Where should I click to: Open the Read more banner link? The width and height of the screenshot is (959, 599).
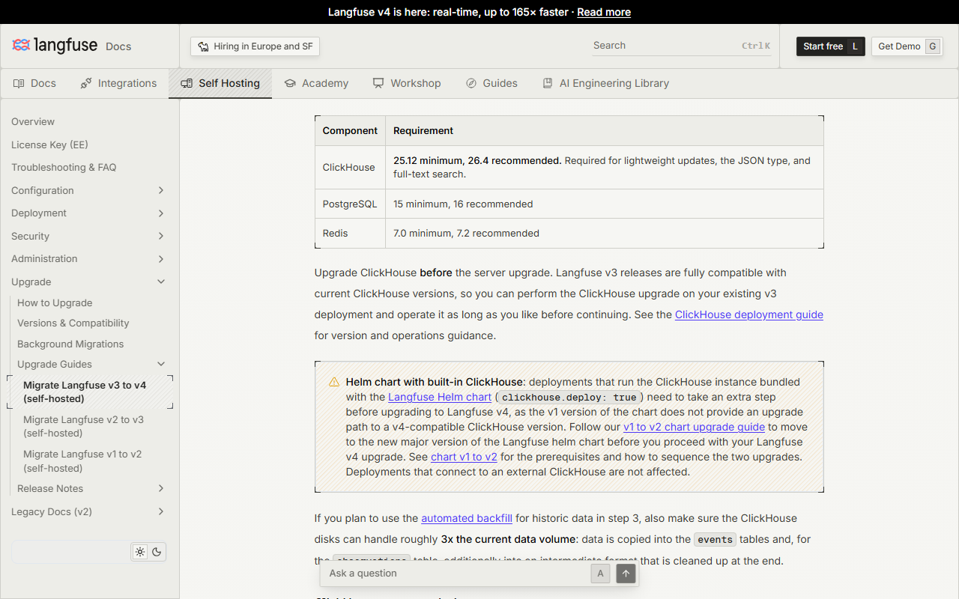click(x=604, y=12)
